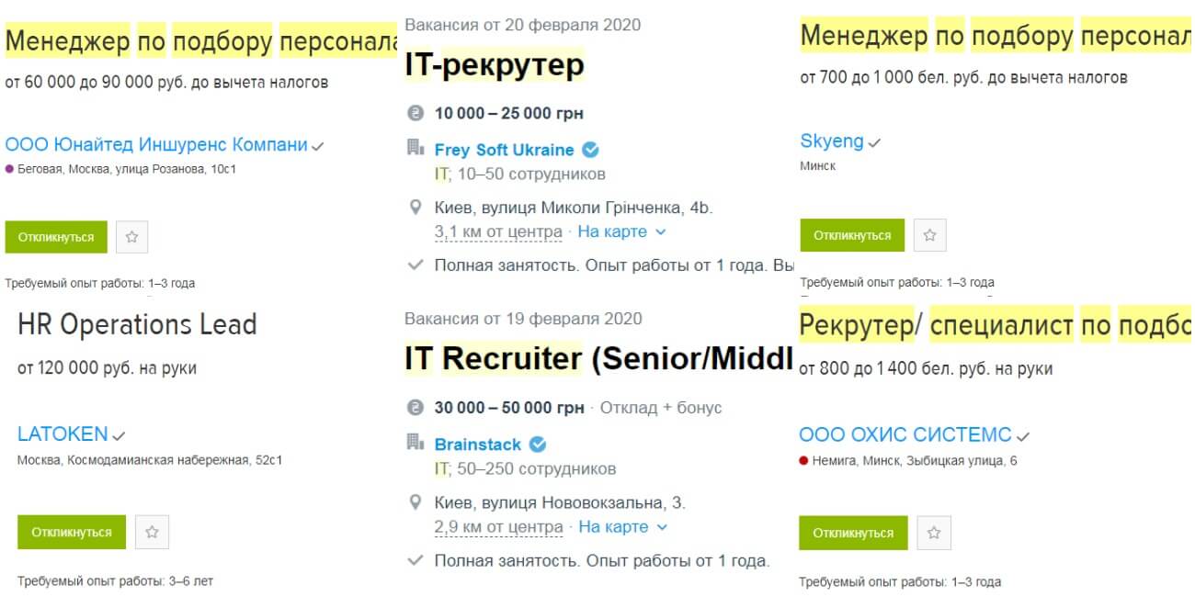This screenshot has width=1195, height=597.
Task: Apply to Skyeng vacancy with Откликнуться
Action: (852, 235)
